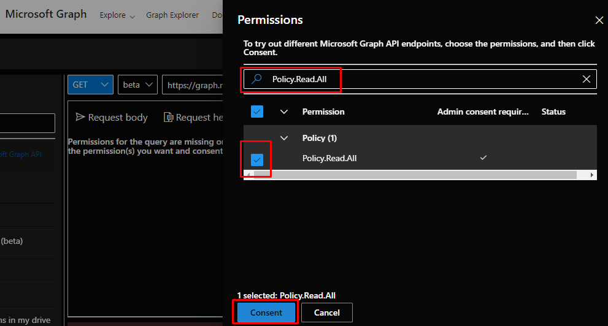
Task: Collapse the Policy (1) group
Action: (x=284, y=138)
